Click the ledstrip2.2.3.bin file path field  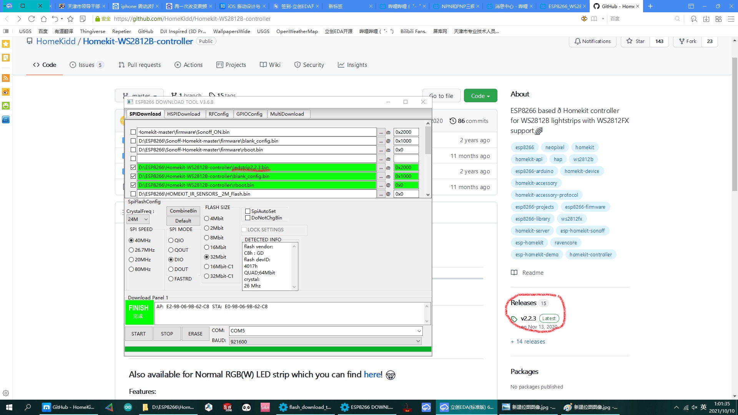pos(257,168)
